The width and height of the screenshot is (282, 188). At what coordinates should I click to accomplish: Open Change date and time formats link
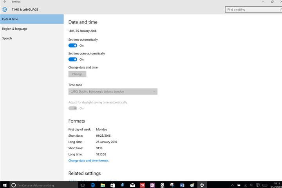[x=89, y=161]
